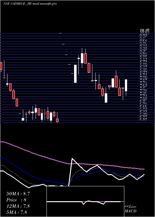Click the MACD inset chart panel
Image resolution: width=155 pixels, height=217 pixels.
point(85,201)
